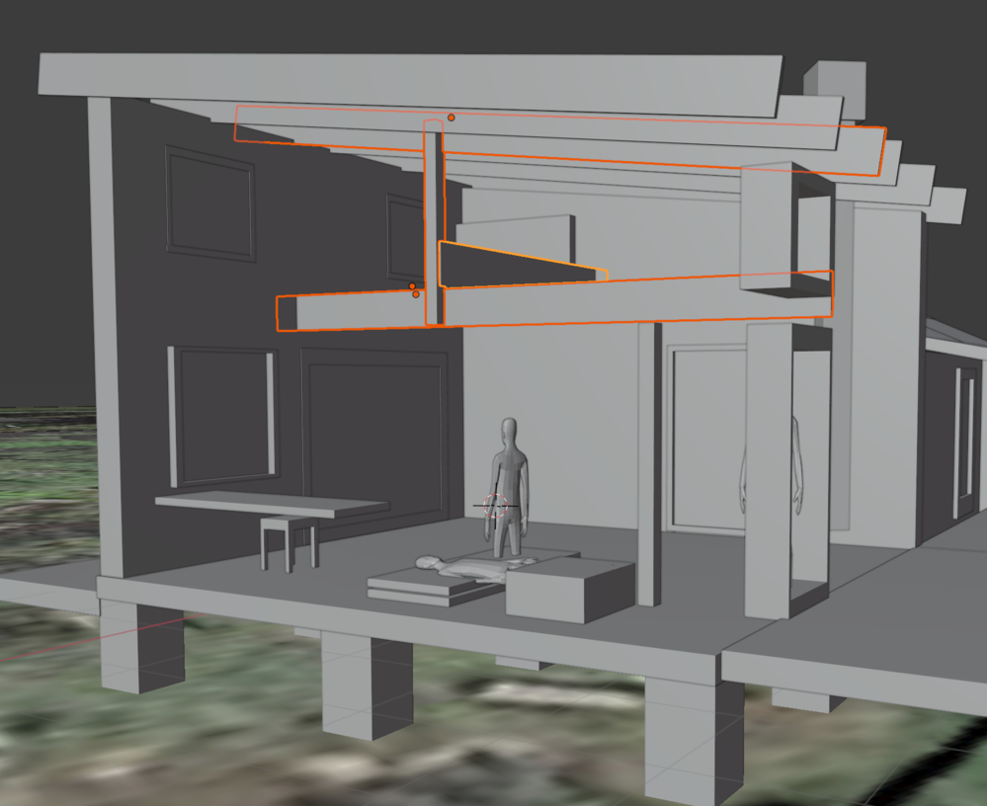Click the orange origin dot atop the post
The image size is (987, 806).
click(452, 118)
